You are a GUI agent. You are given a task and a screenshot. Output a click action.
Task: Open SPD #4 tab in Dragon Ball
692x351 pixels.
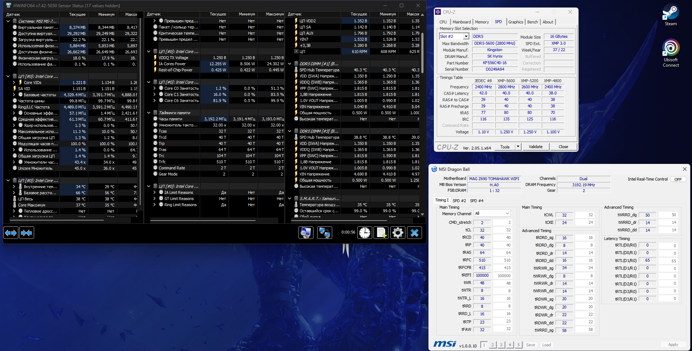[476, 201]
